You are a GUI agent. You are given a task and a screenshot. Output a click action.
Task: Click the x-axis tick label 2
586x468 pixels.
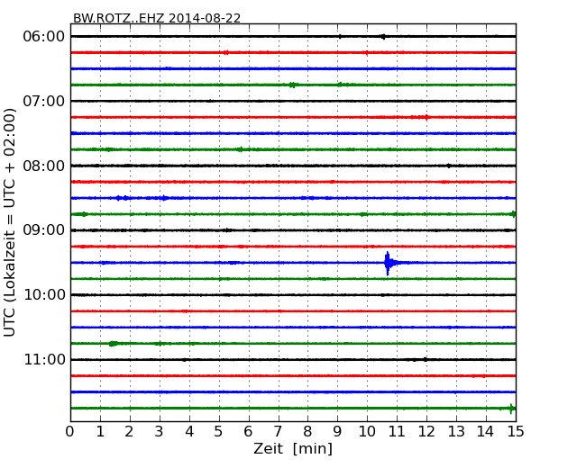pos(129,432)
